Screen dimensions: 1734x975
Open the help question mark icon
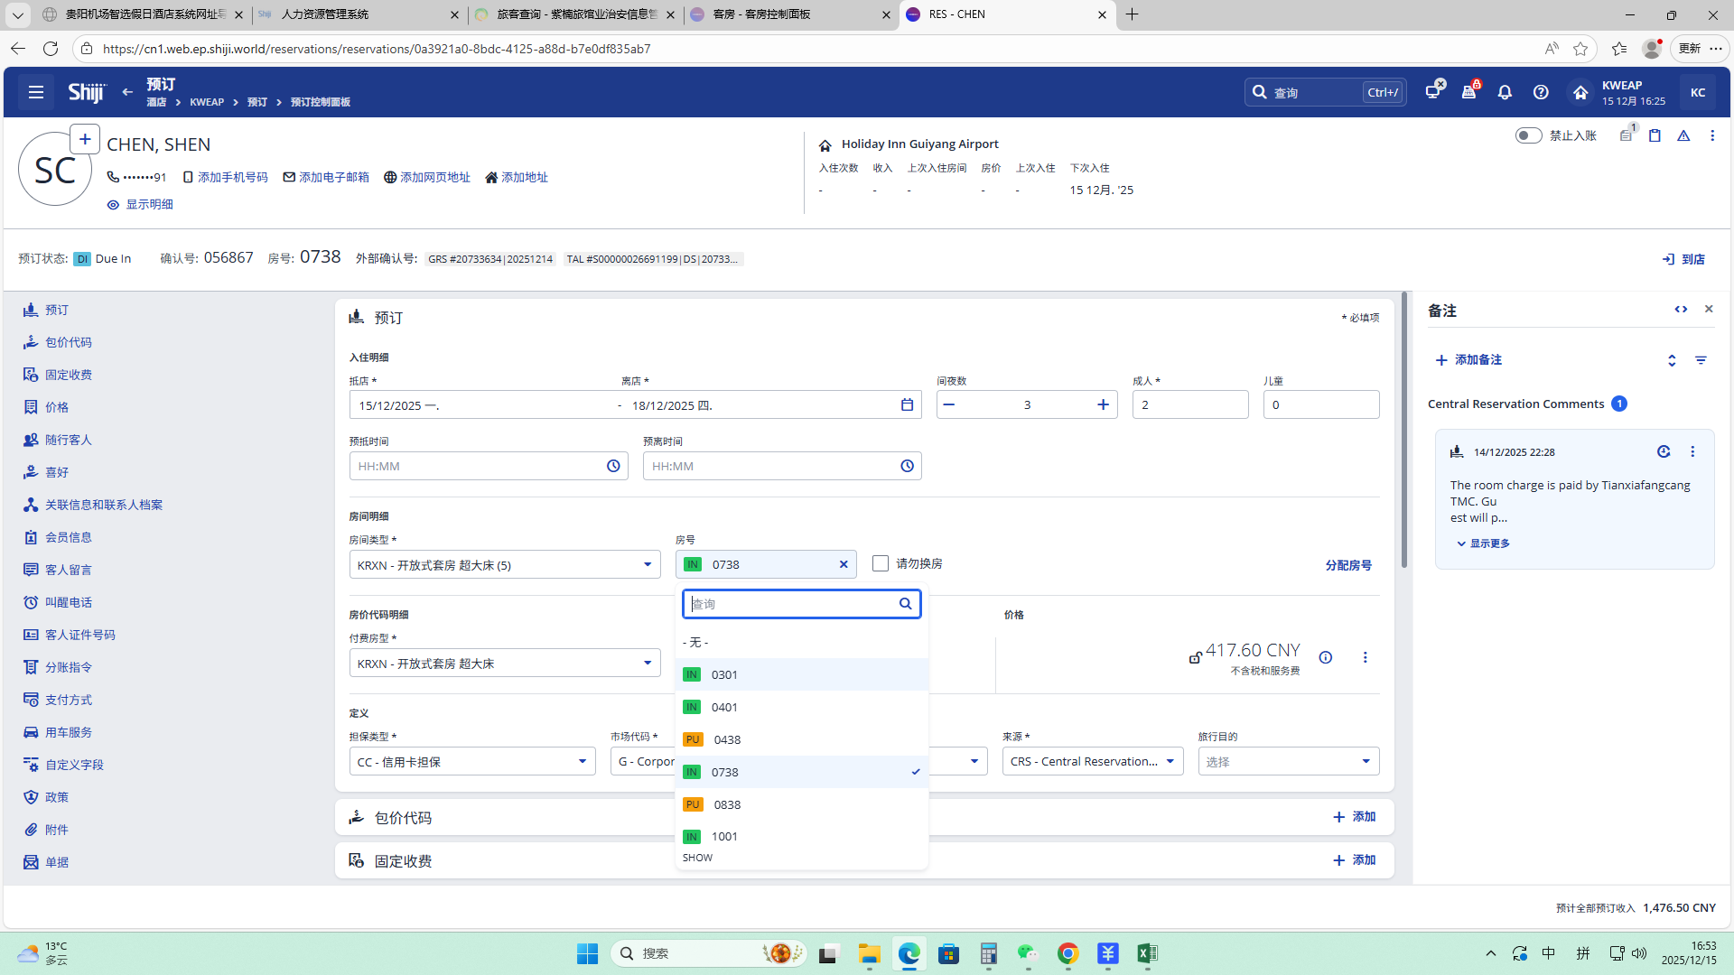[x=1541, y=92]
